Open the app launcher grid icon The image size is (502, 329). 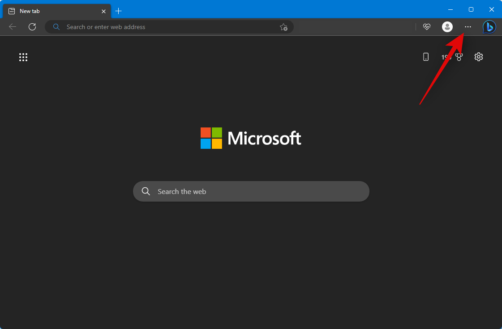[23, 57]
